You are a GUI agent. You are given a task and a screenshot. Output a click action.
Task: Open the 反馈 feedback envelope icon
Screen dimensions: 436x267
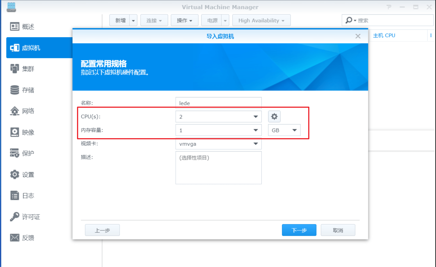(x=15, y=238)
